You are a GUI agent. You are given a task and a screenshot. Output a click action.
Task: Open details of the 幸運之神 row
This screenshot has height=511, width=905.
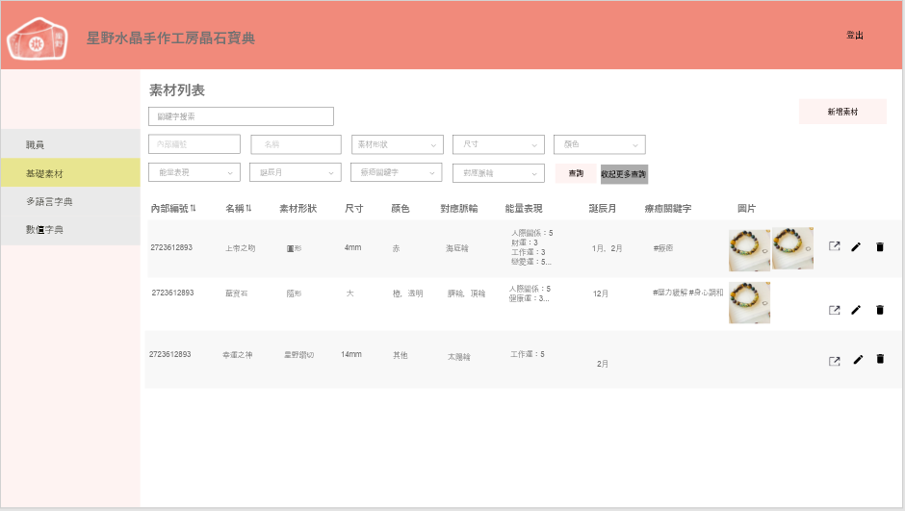pos(835,361)
